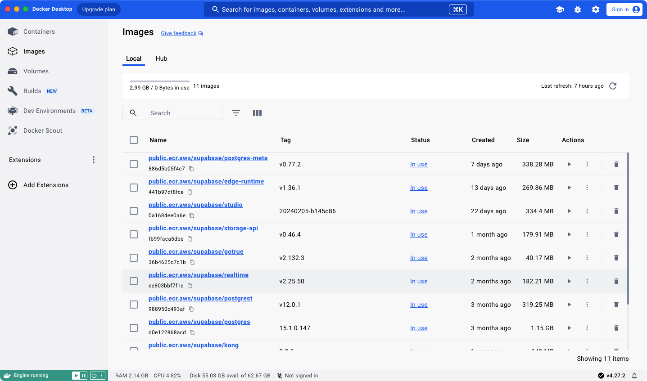The width and height of the screenshot is (647, 381).
Task: Open more actions for postgres-meta image
Action: point(587,164)
